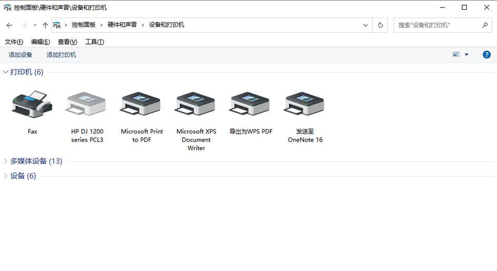This screenshot has width=497, height=271.
Task: Click the window icon in the title bar
Action: coord(7,8)
